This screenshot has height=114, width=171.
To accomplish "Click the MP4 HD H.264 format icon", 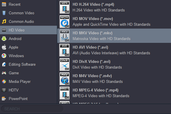I will coord(64,7).
